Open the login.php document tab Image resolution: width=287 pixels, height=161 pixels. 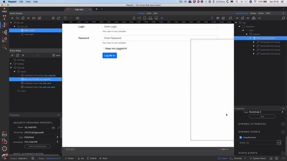point(79,9)
